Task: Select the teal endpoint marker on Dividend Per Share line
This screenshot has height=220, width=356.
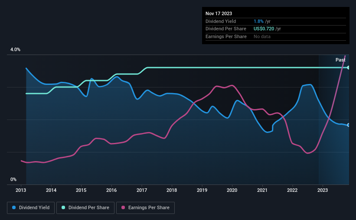Action: [349, 68]
